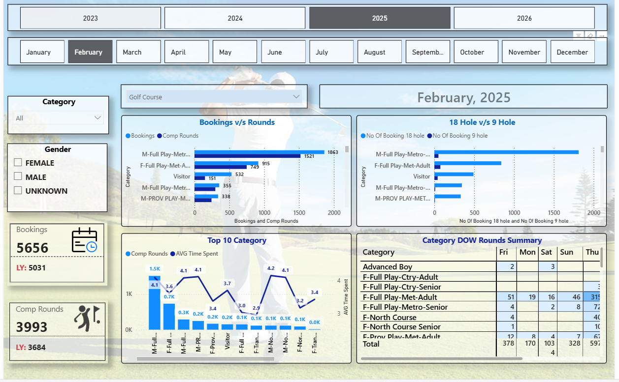Switch to the March month tab
This screenshot has height=382, width=619.
click(138, 52)
